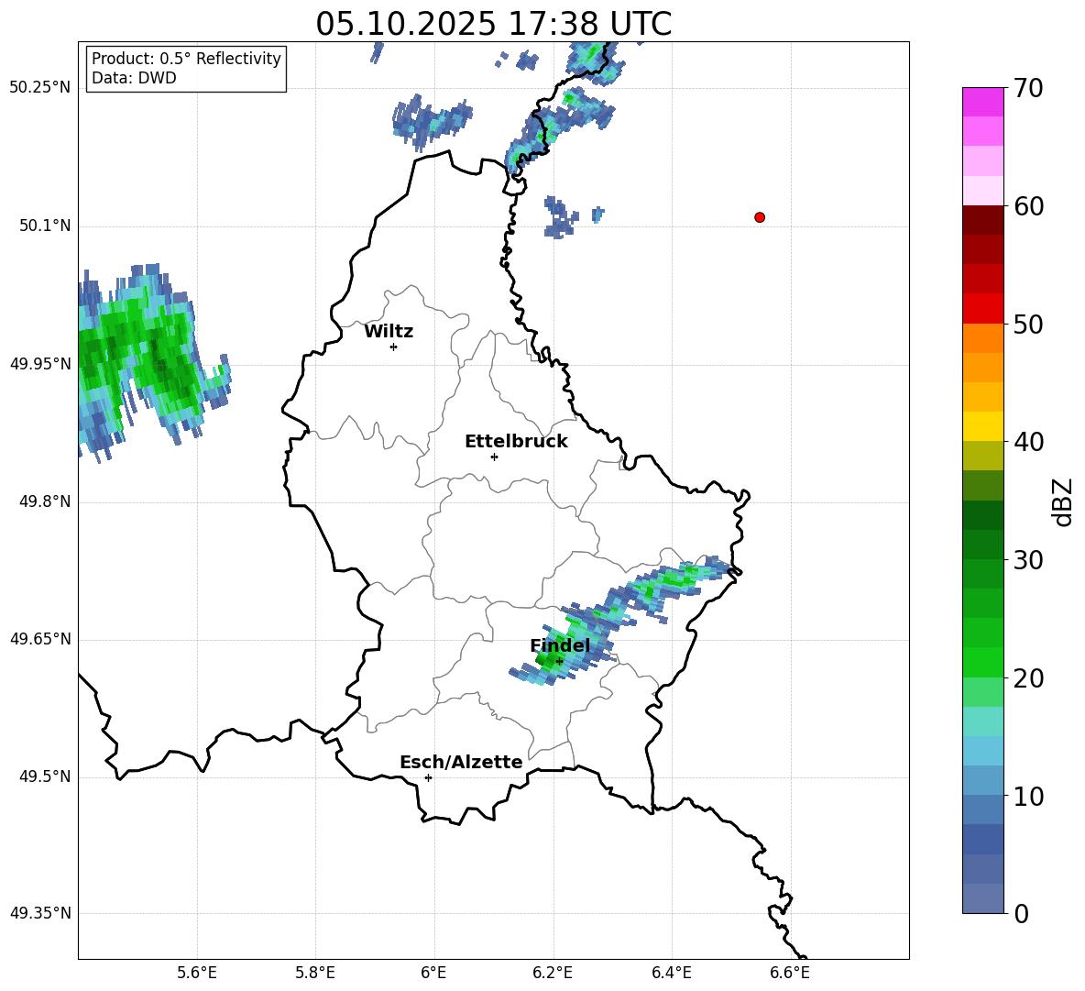
Task: Click the 6°E longitude label
Action: [x=433, y=973]
